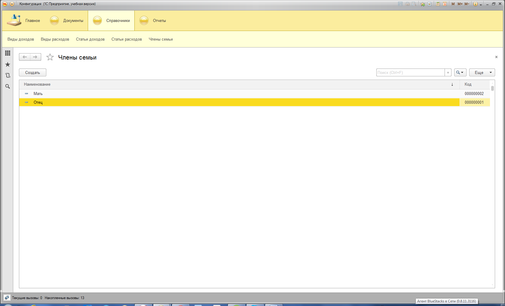Click the information icon in title bar

(475, 4)
